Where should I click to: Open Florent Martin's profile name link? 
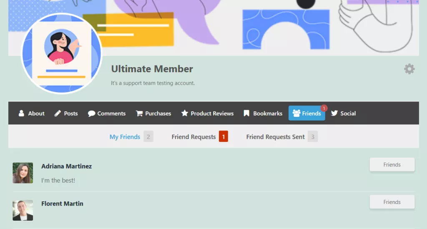(62, 204)
